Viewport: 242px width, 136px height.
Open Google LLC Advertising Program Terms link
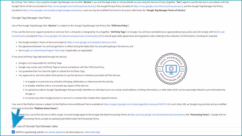coord(42,50)
